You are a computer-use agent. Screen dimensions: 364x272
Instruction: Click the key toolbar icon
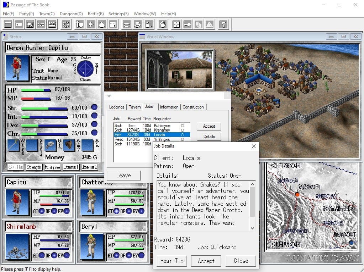point(187,24)
